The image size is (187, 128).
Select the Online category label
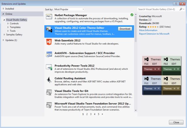[9, 14]
